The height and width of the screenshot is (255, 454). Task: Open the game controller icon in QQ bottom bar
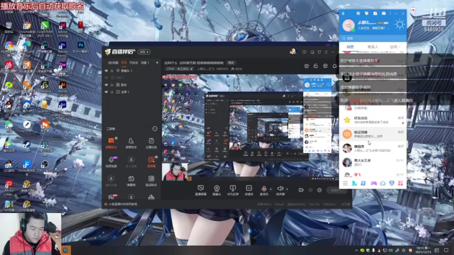pos(374,183)
